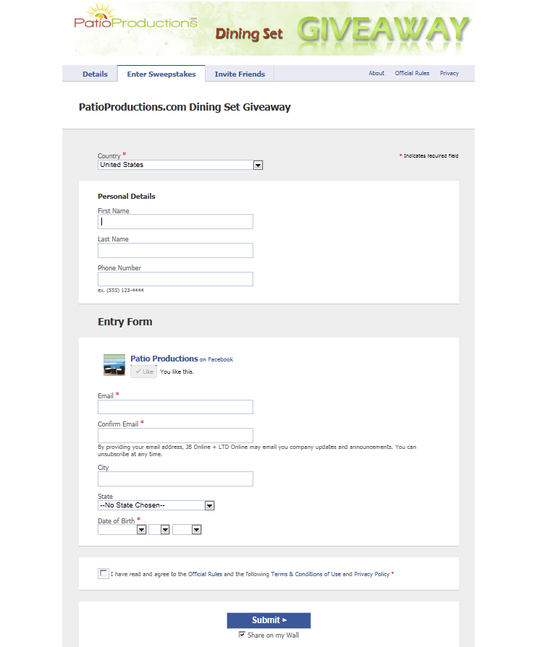Focus the Email input field
545x647 pixels.
(175, 407)
